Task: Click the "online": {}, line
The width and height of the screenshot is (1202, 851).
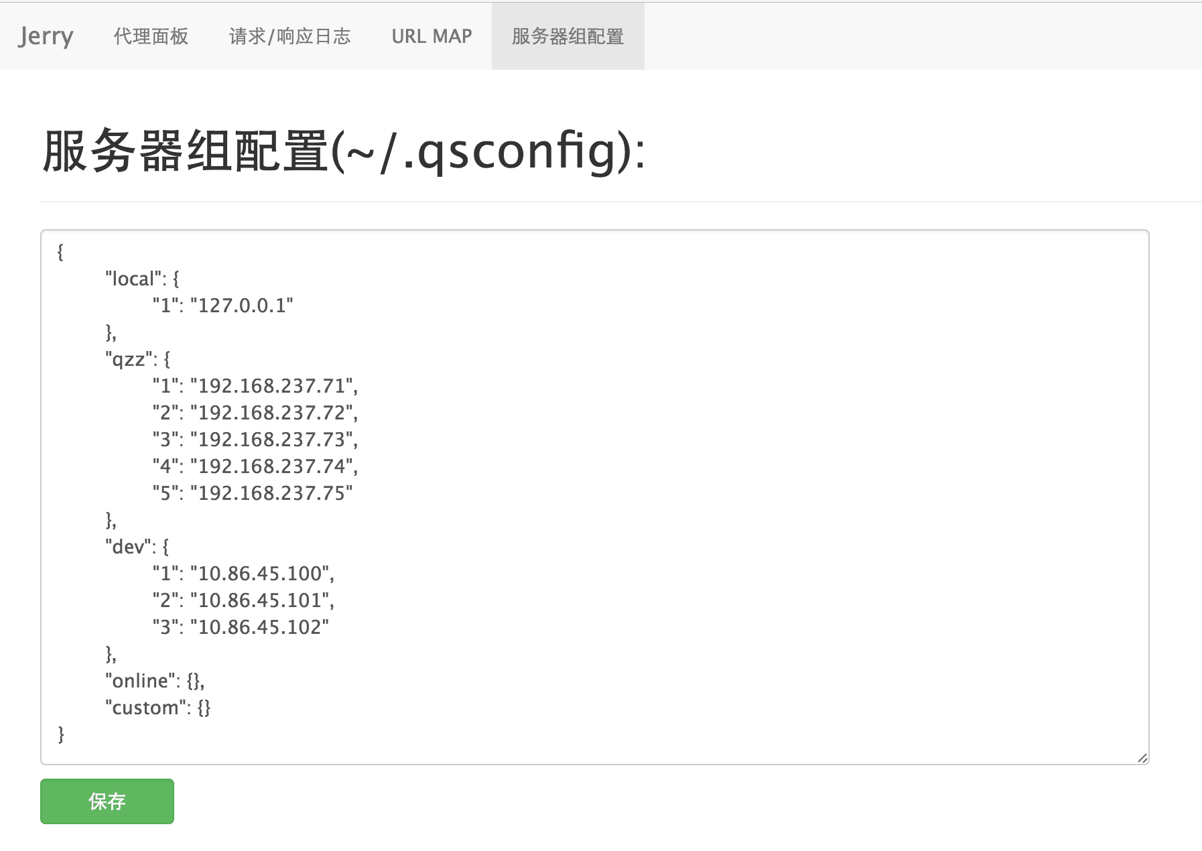Action: (x=155, y=681)
